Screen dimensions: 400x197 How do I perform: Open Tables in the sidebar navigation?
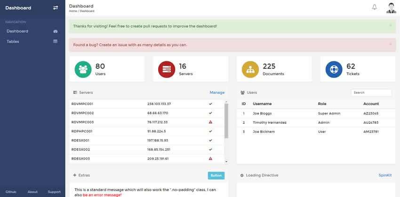(13, 41)
